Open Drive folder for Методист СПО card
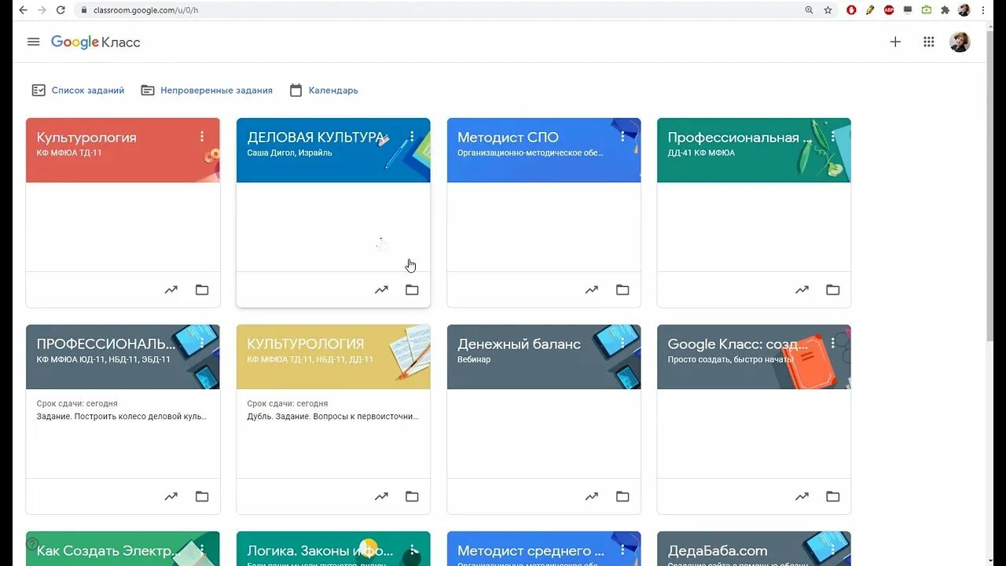1006x566 pixels. 622,290
